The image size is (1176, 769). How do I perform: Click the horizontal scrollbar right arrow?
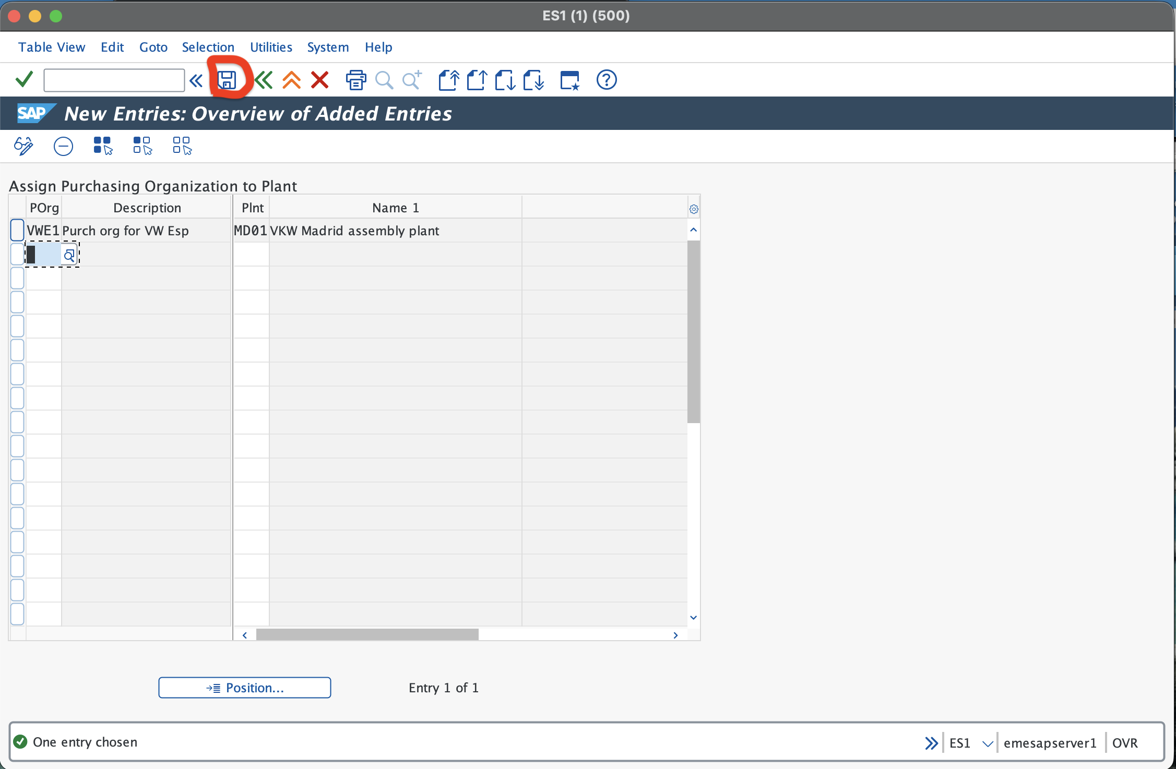(x=675, y=635)
